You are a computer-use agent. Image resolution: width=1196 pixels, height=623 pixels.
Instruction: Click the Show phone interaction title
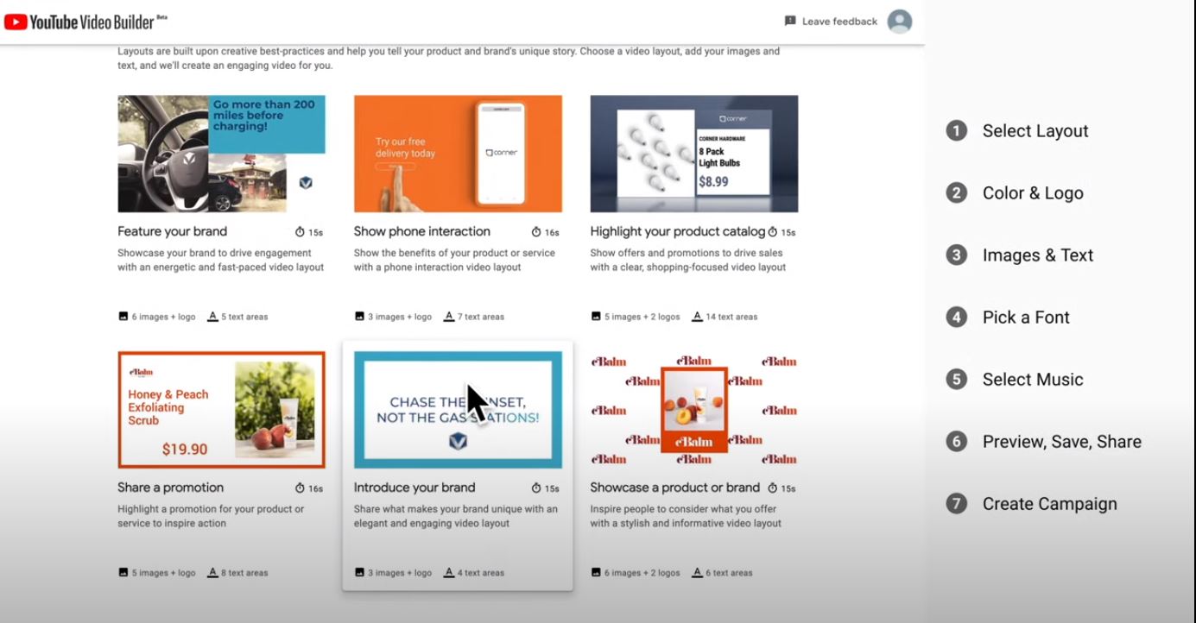(x=421, y=231)
